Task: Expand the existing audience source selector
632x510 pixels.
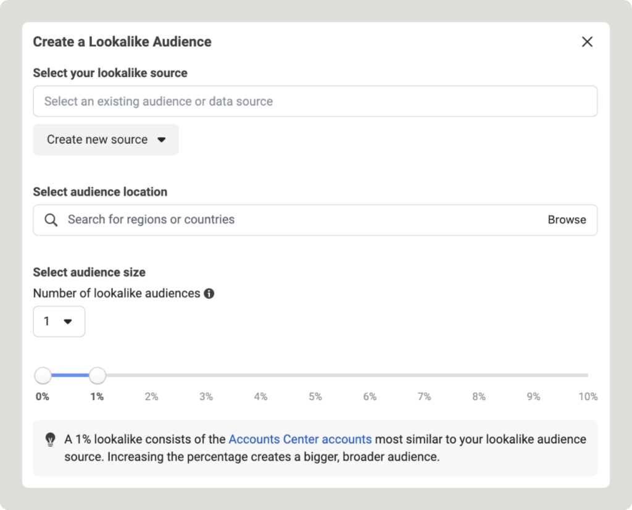Action: [x=315, y=101]
